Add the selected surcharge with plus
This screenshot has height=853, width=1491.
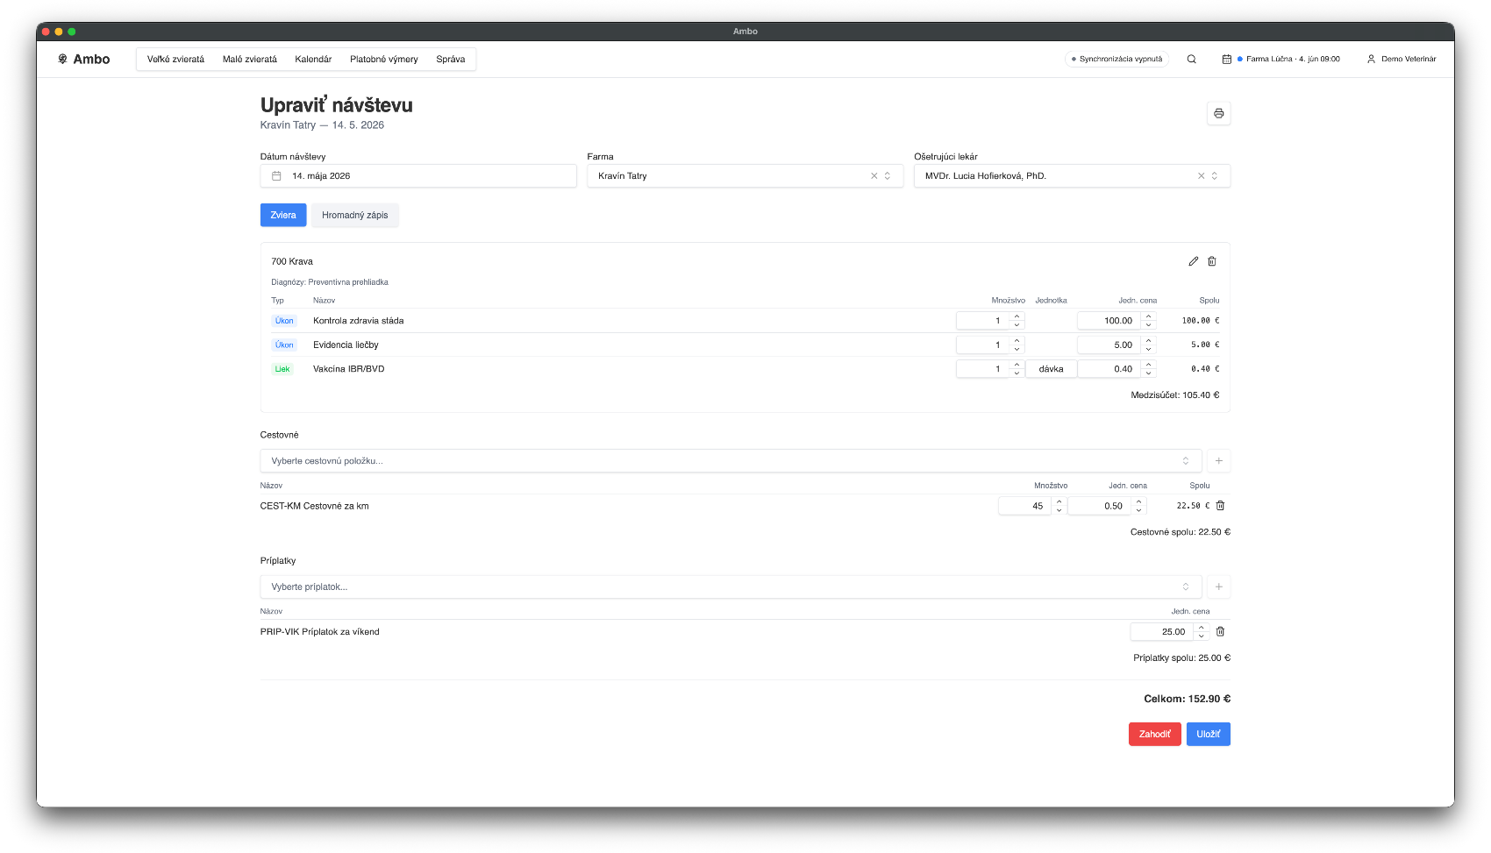point(1218,586)
